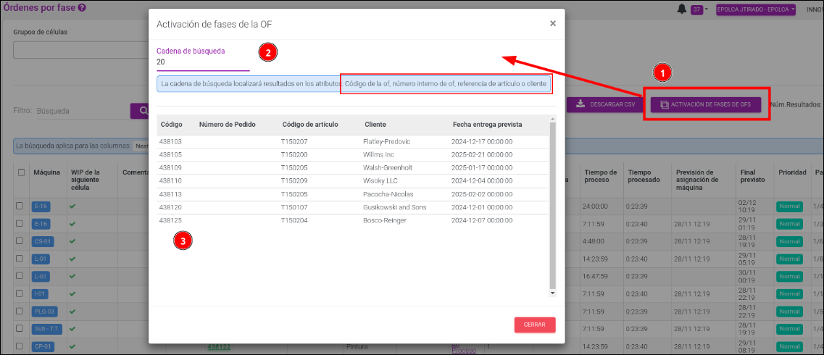The image size is (824, 355).
Task: Focus the Filtro Búsqueda input
Action: point(83,112)
